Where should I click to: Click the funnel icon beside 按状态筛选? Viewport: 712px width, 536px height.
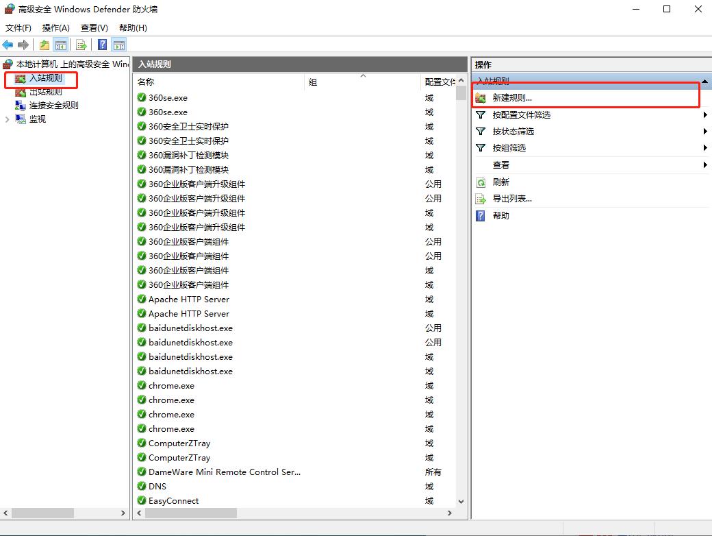[481, 132]
